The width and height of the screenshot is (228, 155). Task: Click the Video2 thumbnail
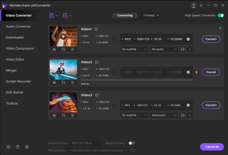(64, 69)
